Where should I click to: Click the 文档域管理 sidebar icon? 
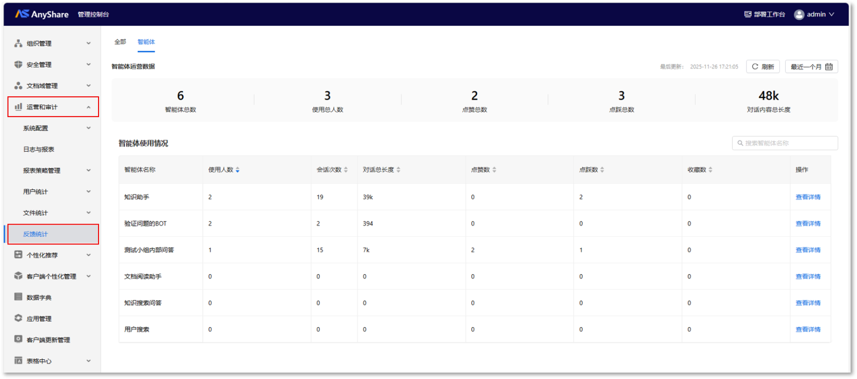pyautogui.click(x=18, y=86)
